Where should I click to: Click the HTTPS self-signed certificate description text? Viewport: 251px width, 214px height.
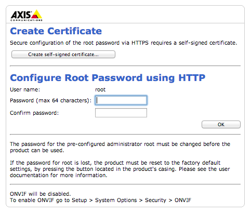tap(123, 43)
